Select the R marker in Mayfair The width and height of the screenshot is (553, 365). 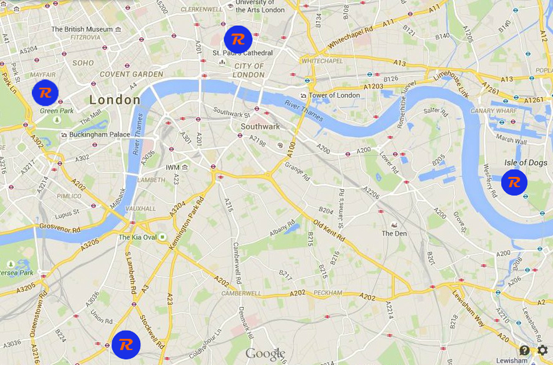[45, 93]
